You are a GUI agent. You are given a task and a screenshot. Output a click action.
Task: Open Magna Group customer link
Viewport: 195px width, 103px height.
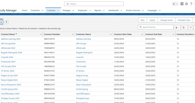82,75
